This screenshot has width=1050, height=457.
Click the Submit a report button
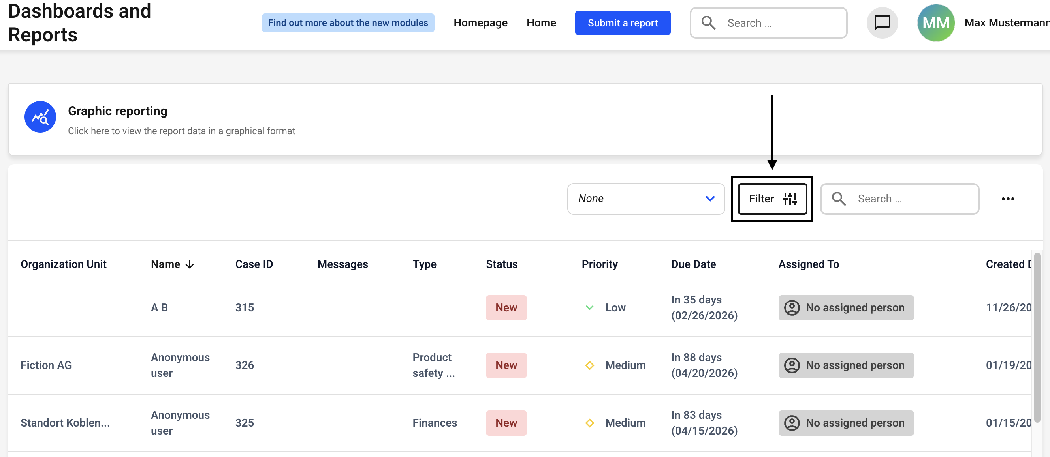coord(623,23)
